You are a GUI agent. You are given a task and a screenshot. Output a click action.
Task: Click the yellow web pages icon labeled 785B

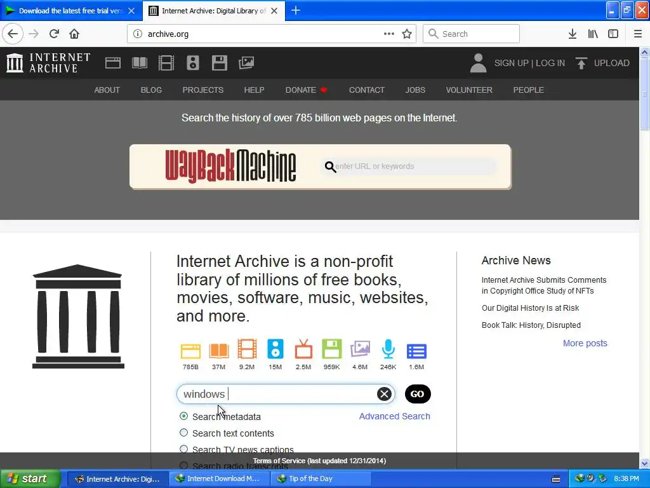(x=190, y=351)
